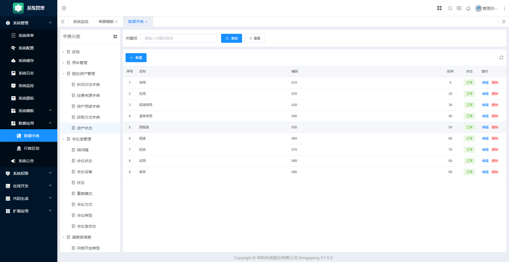Open 行政区划 in the sidebar menu
The height and width of the screenshot is (262, 509).
click(x=31, y=148)
